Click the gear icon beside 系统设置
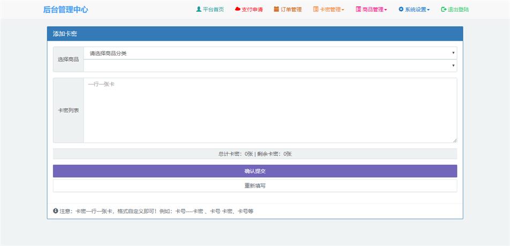The width and height of the screenshot is (510, 246). (x=401, y=9)
